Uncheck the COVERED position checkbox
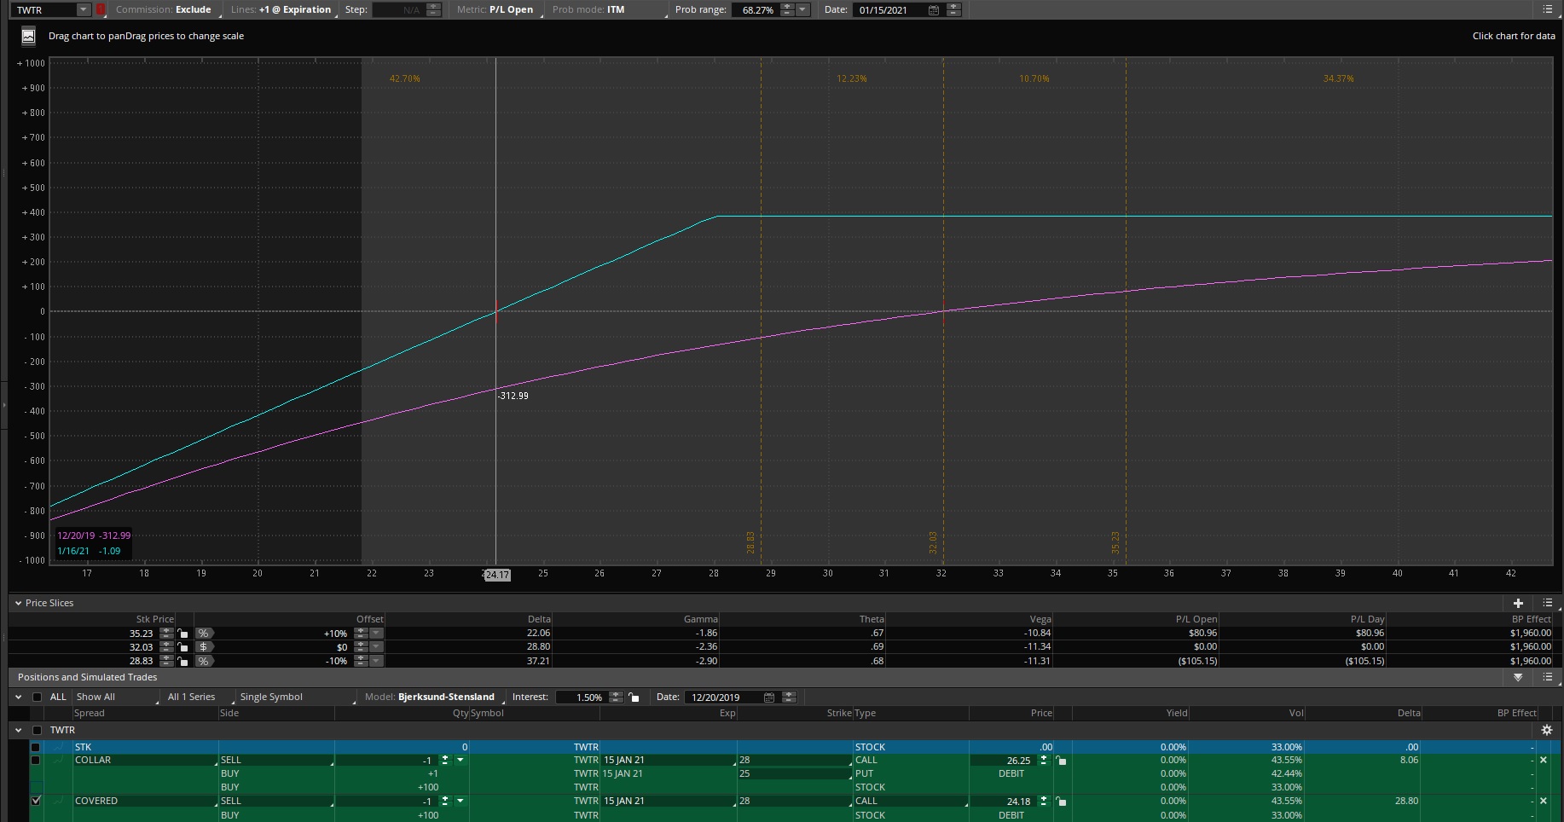The width and height of the screenshot is (1564, 822). 36,801
